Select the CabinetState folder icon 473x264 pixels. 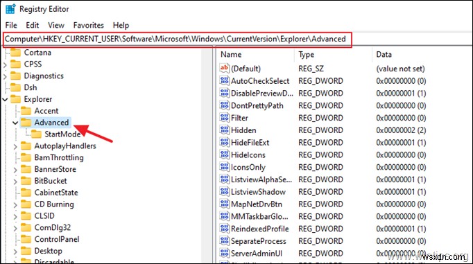point(26,193)
